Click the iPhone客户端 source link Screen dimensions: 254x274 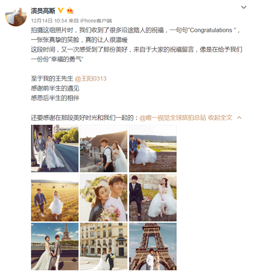[96, 21]
